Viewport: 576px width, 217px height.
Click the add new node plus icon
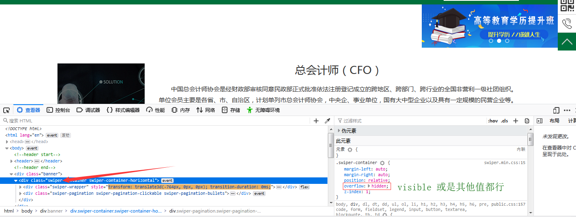316,120
